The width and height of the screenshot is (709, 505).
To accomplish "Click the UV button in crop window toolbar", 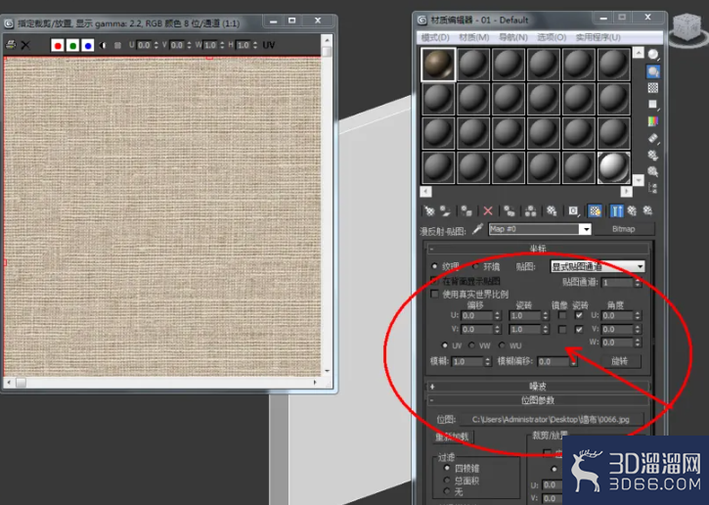I will 269,45.
